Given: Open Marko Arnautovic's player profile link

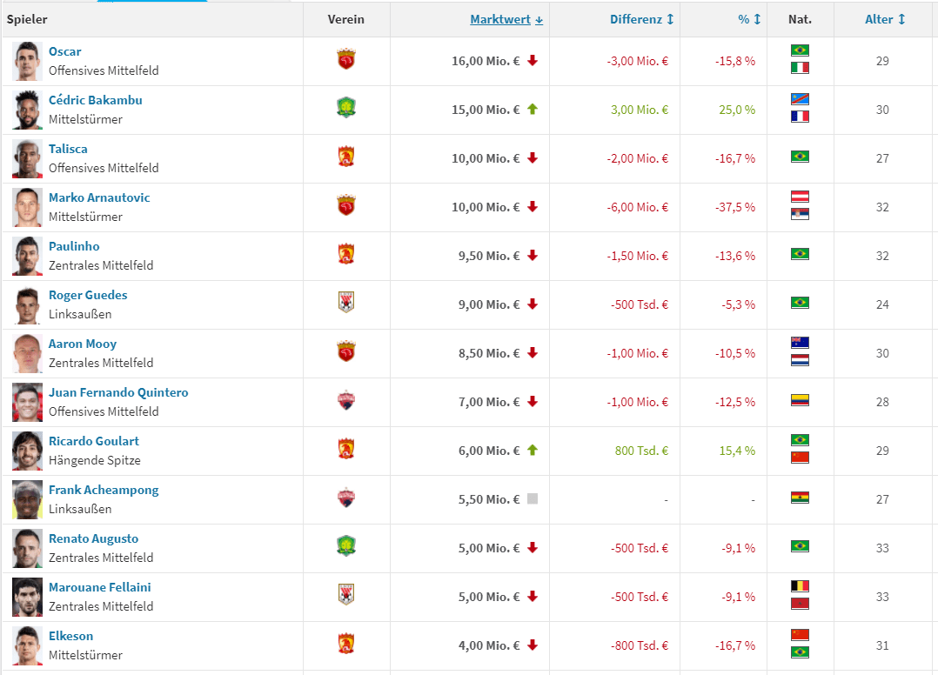Looking at the screenshot, I should pyautogui.click(x=99, y=197).
